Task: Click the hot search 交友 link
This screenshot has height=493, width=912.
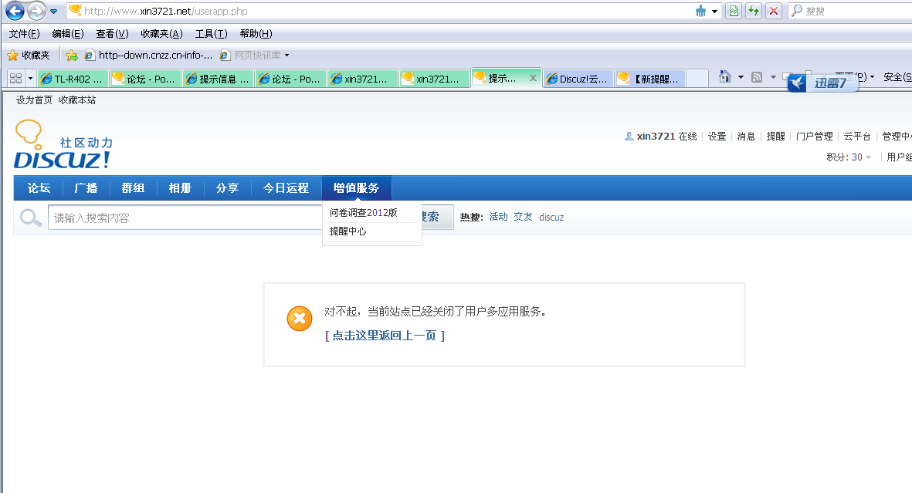Action: (523, 217)
